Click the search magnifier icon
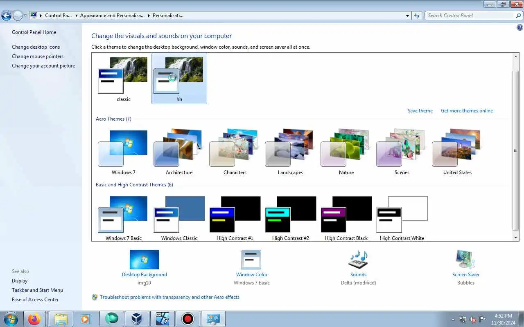Screen dimensions: 524x327 [x=519, y=16]
